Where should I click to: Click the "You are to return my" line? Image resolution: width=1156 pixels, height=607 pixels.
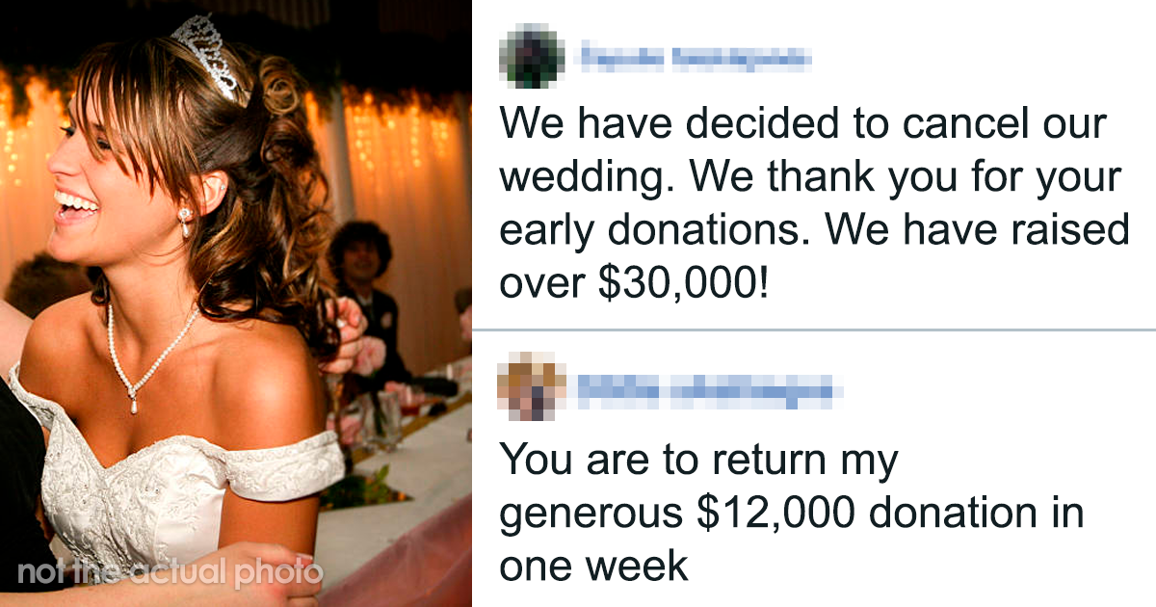[x=698, y=462]
